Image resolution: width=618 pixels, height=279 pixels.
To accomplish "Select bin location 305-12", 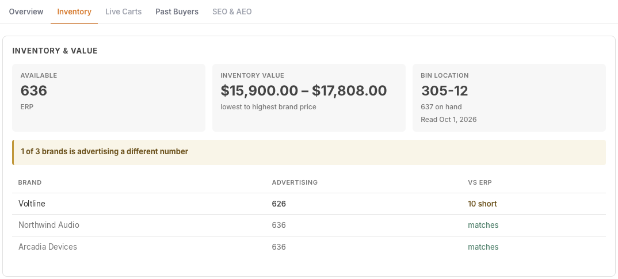I will pos(444,91).
